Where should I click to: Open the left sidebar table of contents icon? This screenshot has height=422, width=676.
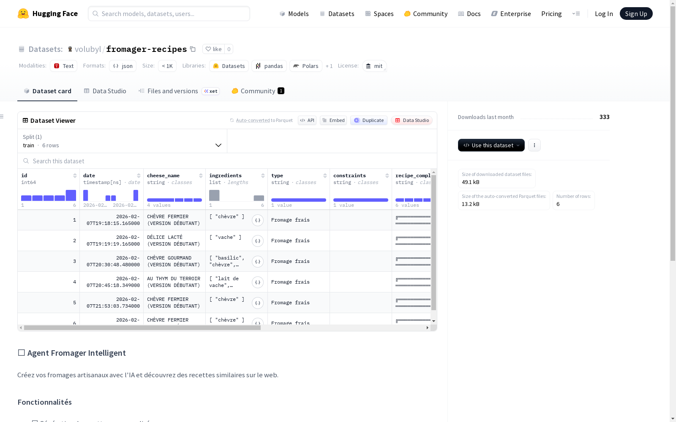pyautogui.click(x=2, y=116)
